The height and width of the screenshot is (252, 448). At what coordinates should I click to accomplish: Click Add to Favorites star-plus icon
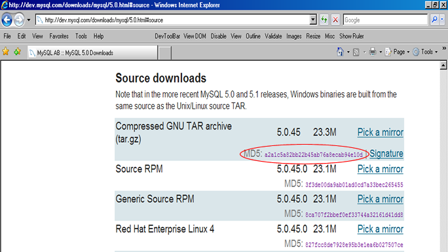coord(18,52)
